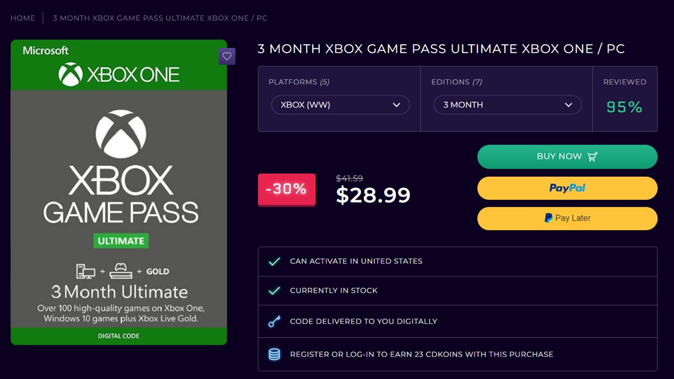
Task: Click the PayPal logo on Pay Later button
Action: 548,218
